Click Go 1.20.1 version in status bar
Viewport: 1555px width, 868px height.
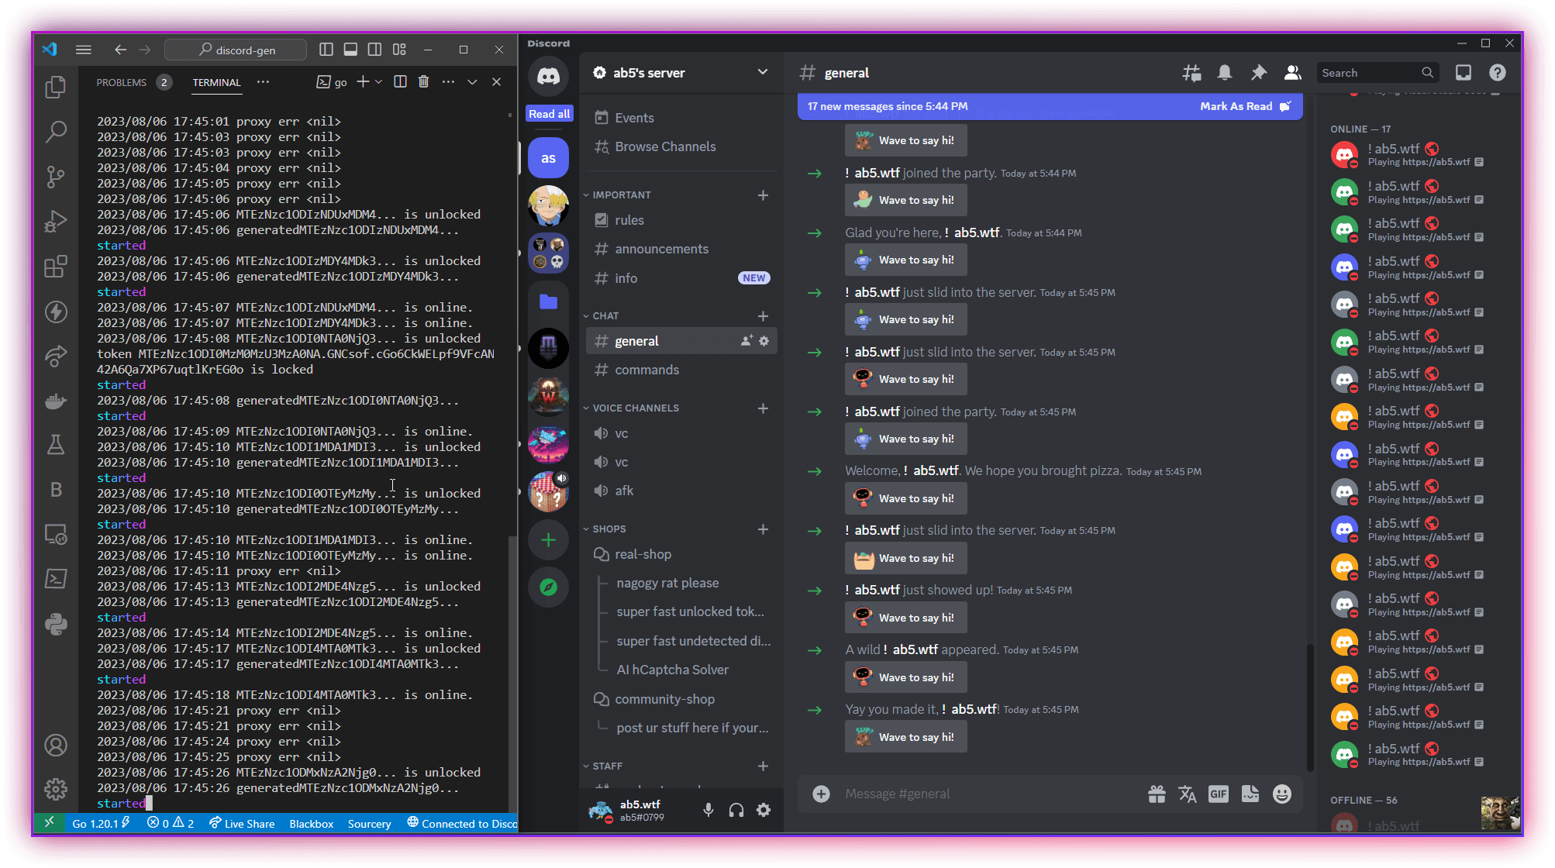point(101,823)
